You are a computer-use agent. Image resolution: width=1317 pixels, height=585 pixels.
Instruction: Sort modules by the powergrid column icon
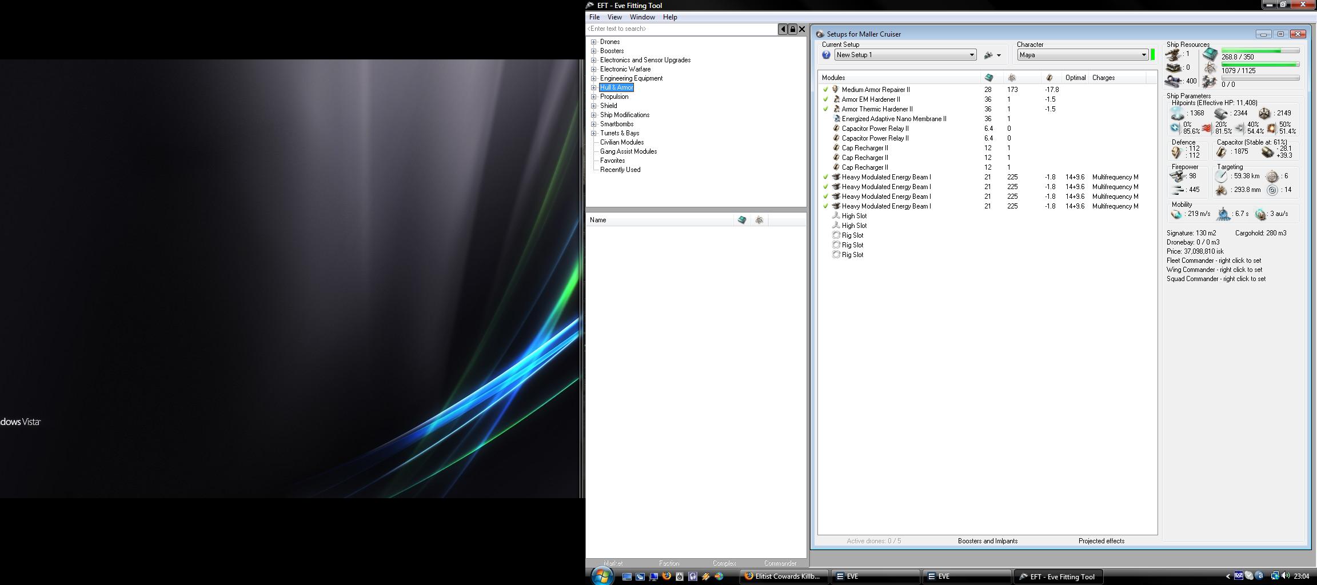(x=1012, y=78)
